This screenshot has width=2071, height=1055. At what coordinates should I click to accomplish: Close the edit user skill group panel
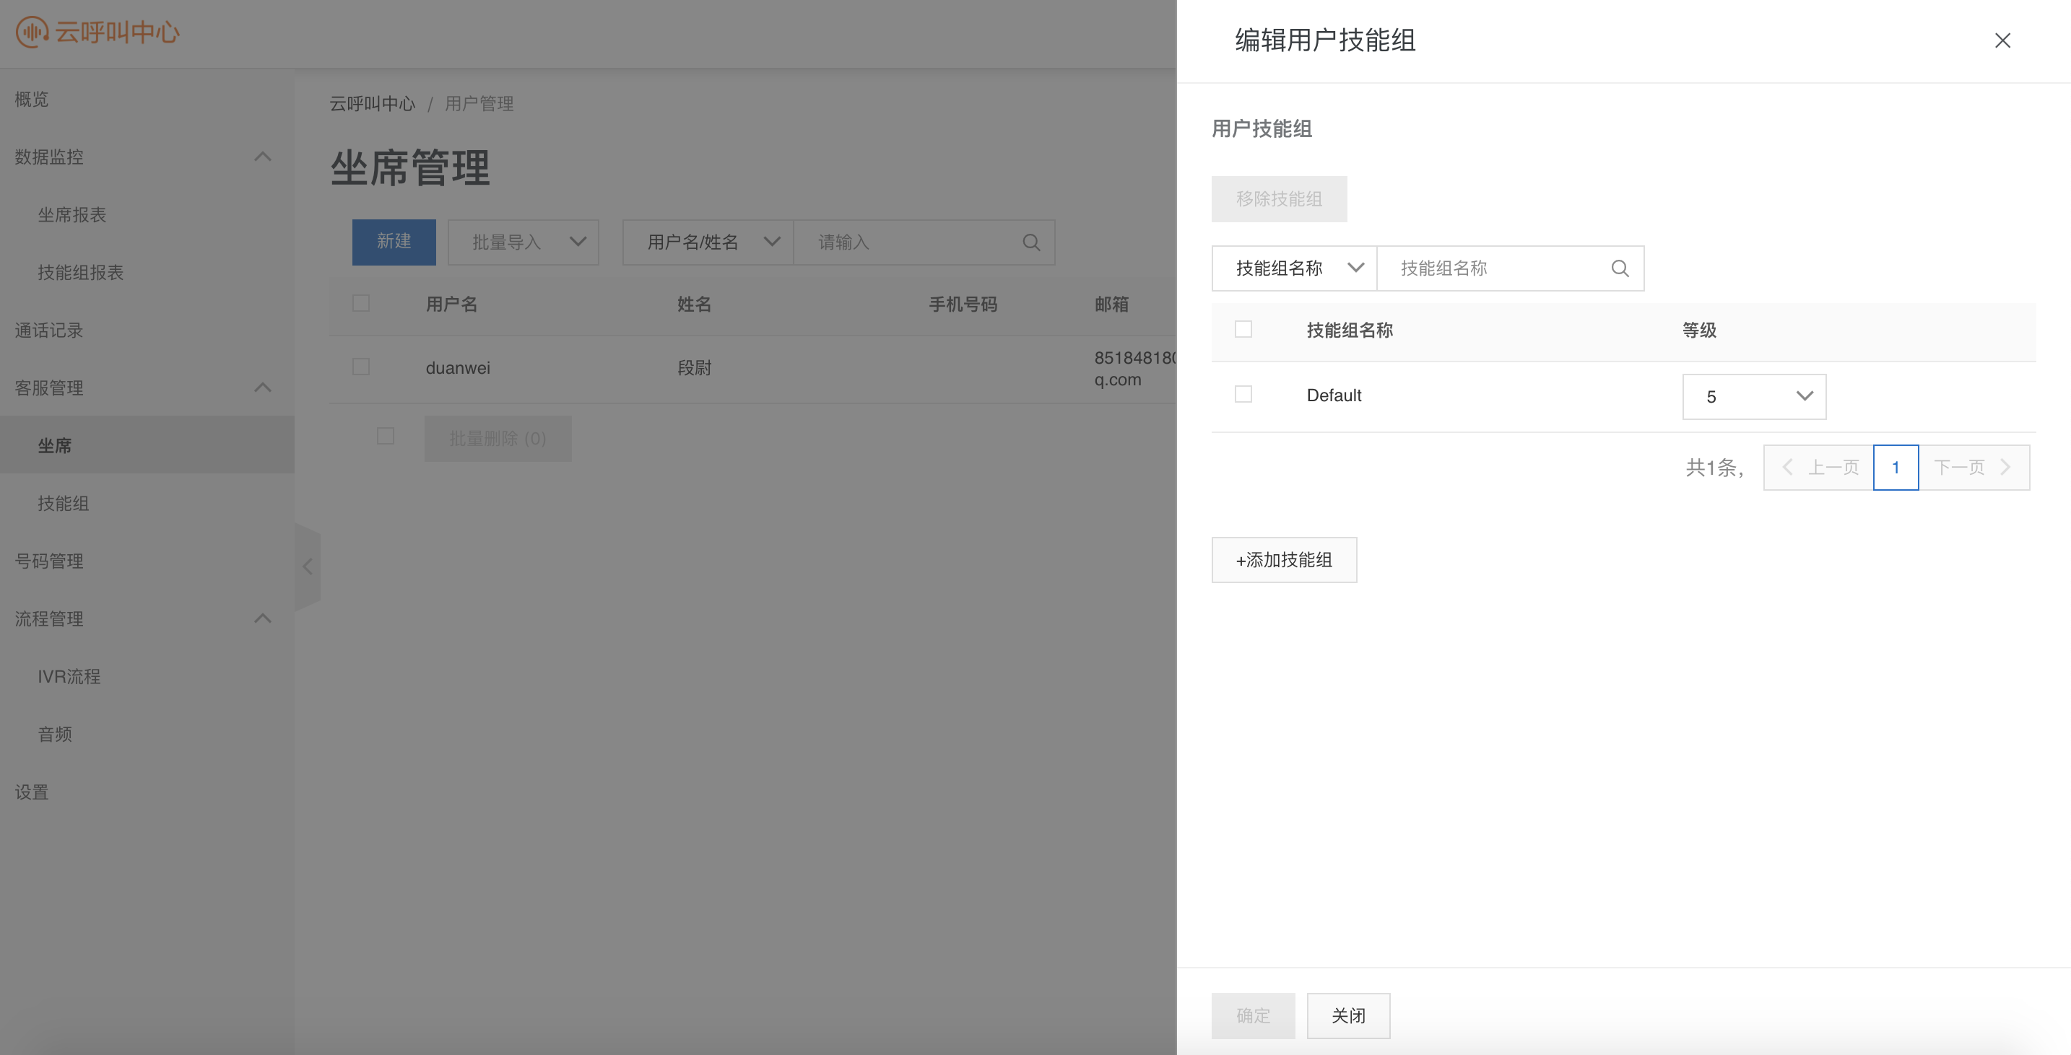click(2002, 40)
